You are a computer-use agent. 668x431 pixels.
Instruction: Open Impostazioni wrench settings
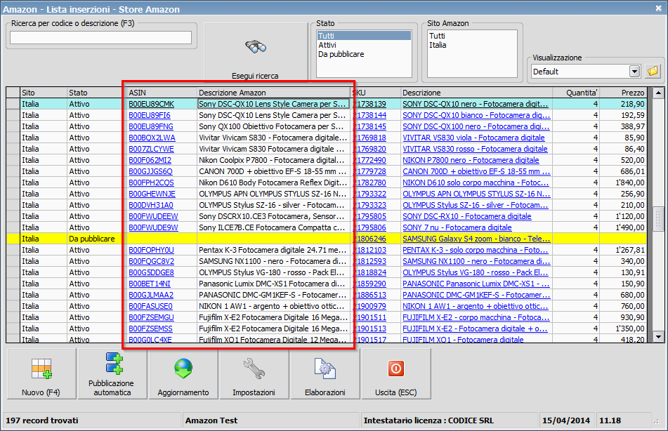point(254,374)
